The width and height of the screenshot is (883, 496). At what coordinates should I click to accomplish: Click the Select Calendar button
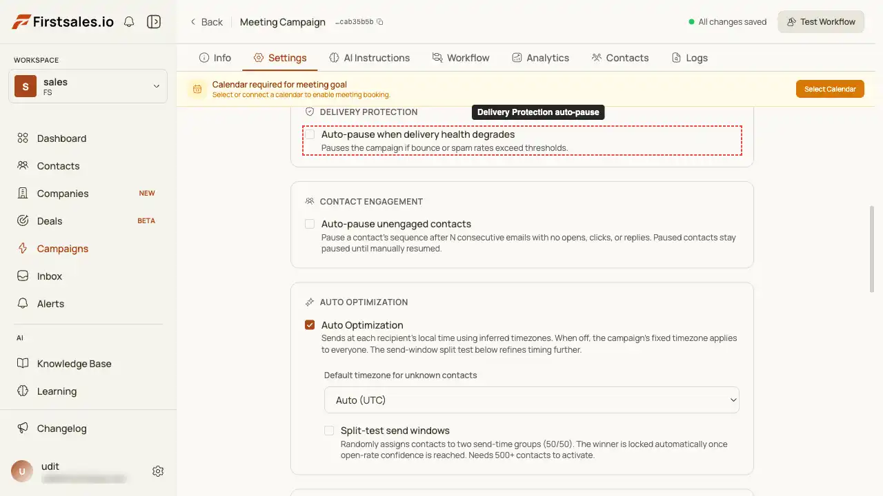tap(830, 89)
